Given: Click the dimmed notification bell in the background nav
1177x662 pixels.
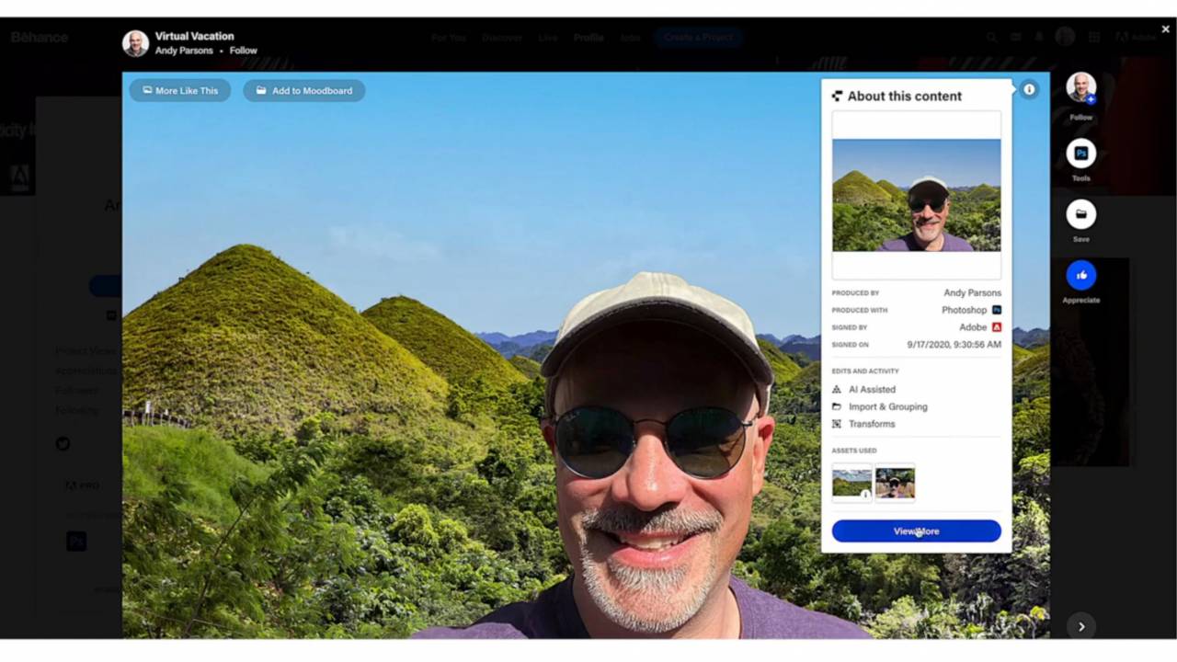Looking at the screenshot, I should (x=1040, y=38).
